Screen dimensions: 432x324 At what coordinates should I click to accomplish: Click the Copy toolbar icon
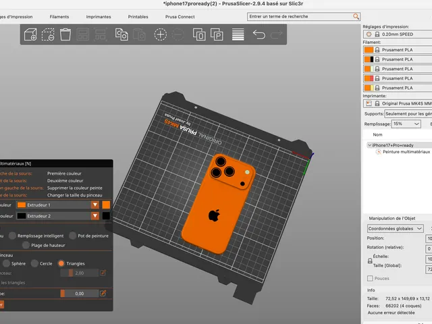[122, 34]
